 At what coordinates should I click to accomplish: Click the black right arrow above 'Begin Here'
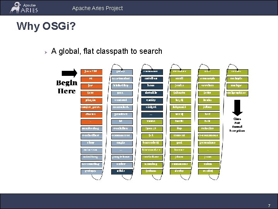pos(69,73)
